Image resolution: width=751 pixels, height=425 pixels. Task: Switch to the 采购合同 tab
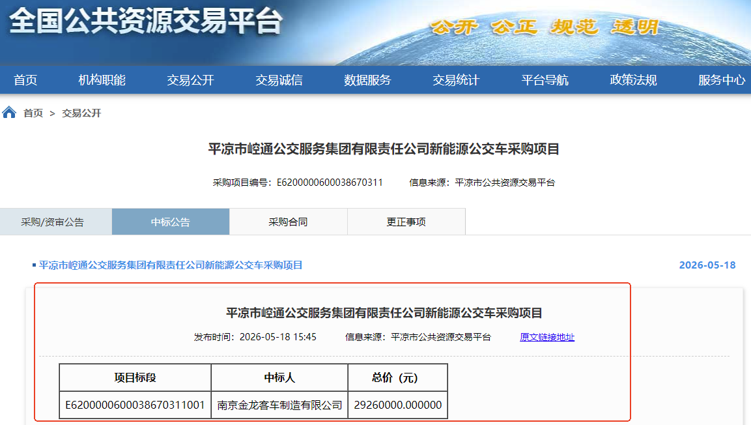click(x=289, y=222)
